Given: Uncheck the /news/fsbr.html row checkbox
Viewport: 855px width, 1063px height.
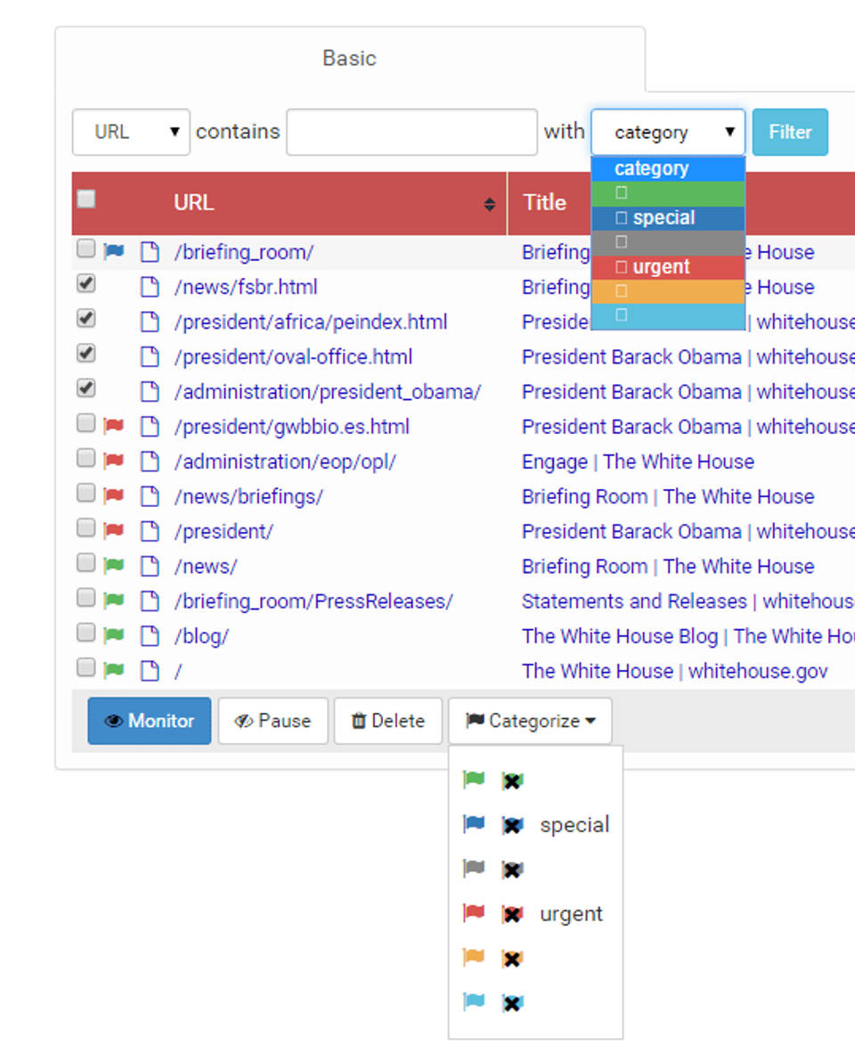Looking at the screenshot, I should (x=86, y=283).
